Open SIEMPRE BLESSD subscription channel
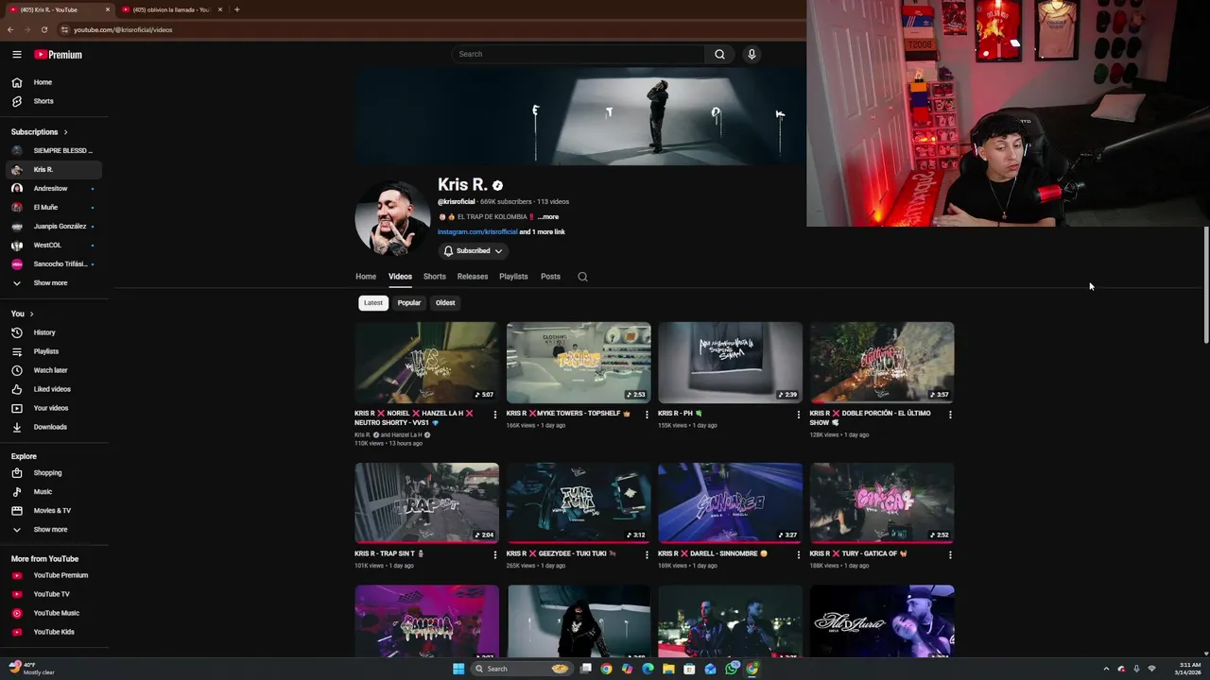Image resolution: width=1210 pixels, height=680 pixels. [53, 151]
